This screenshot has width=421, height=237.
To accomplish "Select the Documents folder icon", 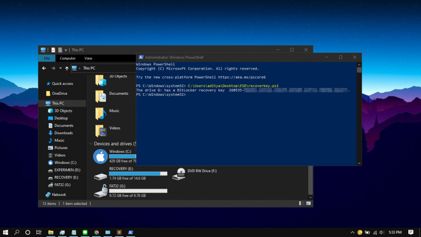I will pos(101,96).
